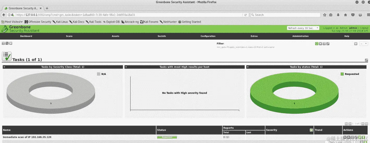Open the Administration menu
This screenshot has height=143, width=370.
tap(300, 36)
